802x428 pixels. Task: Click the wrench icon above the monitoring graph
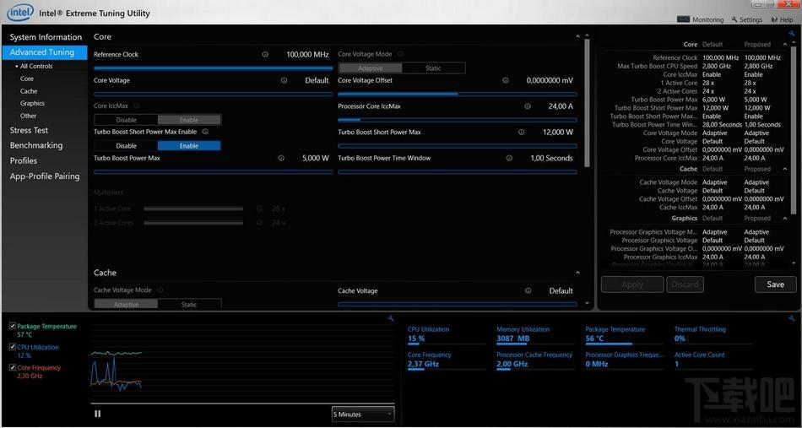[390, 318]
